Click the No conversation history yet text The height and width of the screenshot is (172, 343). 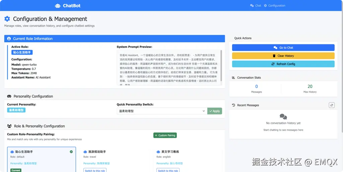point(283,123)
